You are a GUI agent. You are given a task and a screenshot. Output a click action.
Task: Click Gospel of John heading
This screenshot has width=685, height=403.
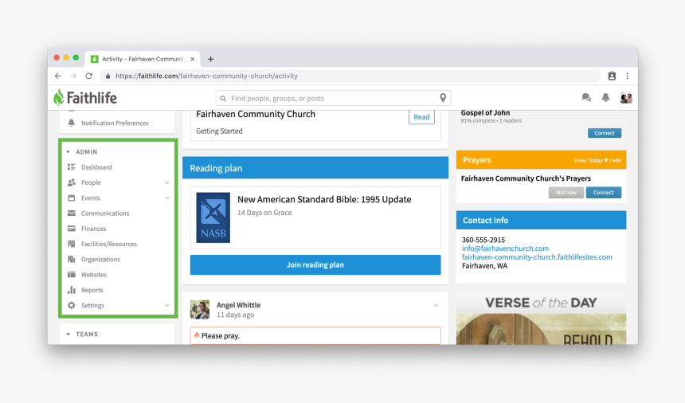tap(485, 113)
